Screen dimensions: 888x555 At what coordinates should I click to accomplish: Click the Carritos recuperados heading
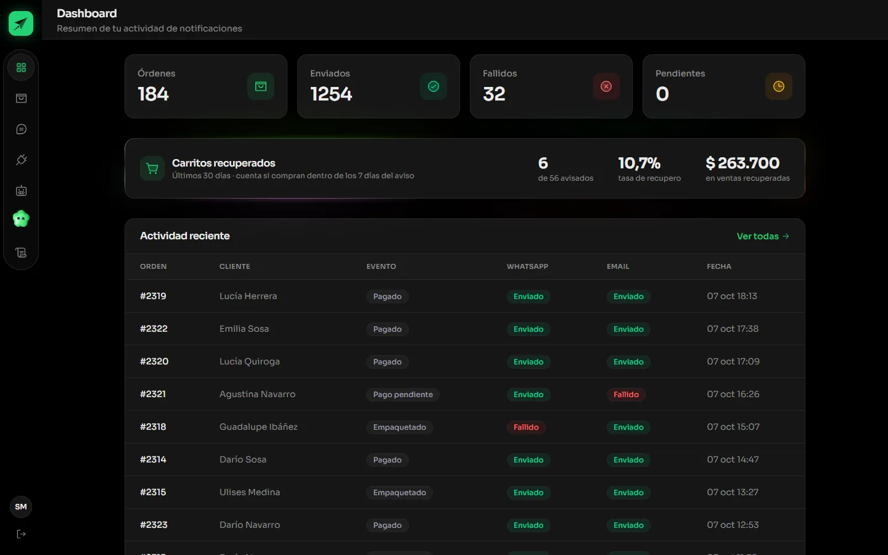pos(223,163)
